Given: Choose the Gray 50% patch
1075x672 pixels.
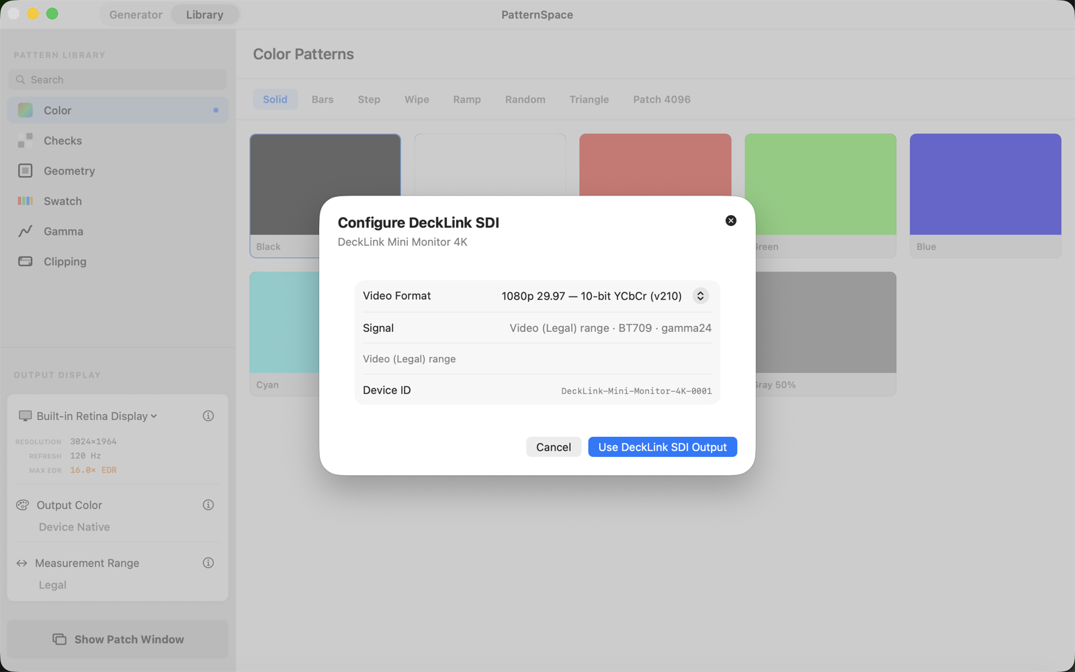Looking at the screenshot, I should point(825,333).
